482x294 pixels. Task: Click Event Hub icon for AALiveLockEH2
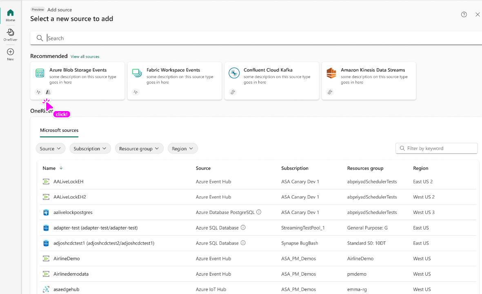[46, 197]
